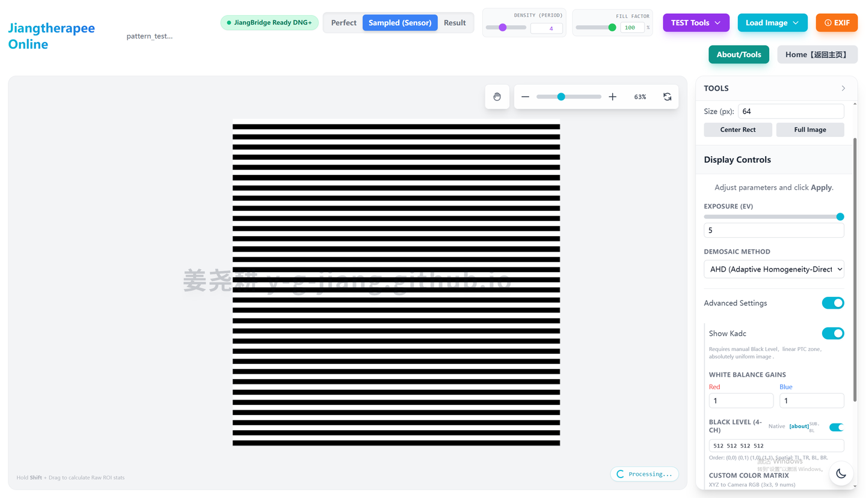This screenshot has width=866, height=498.
Task: Switch to the Sampled (Sensor) tab
Action: [400, 23]
